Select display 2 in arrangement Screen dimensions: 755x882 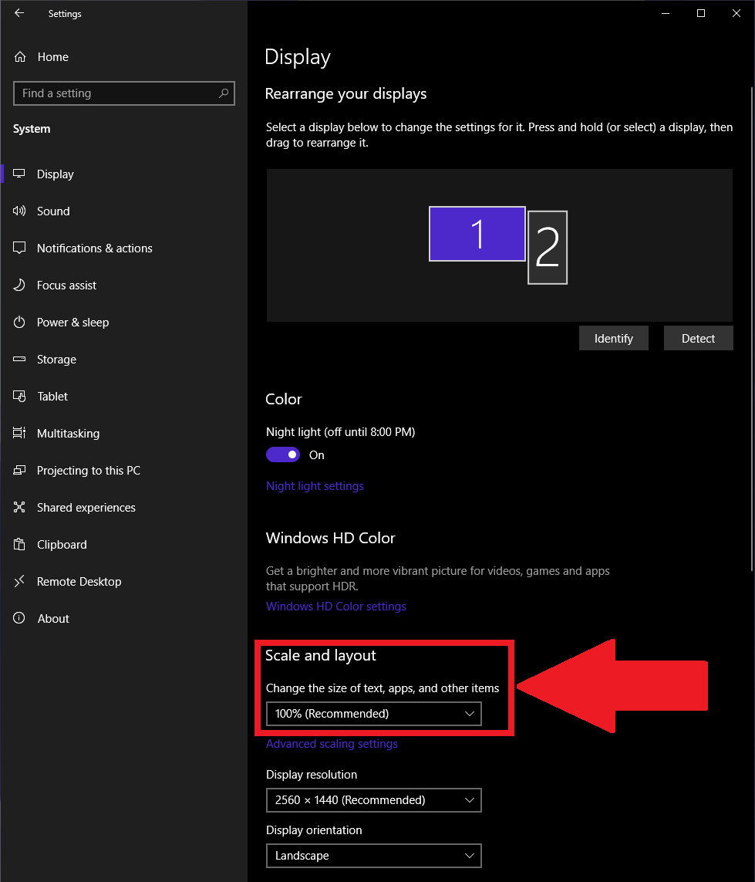[x=548, y=248]
